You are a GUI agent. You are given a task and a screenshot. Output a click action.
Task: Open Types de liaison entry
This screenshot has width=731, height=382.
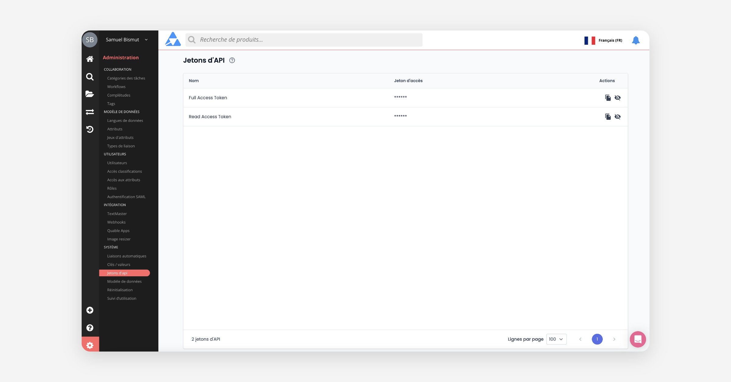pyautogui.click(x=121, y=146)
